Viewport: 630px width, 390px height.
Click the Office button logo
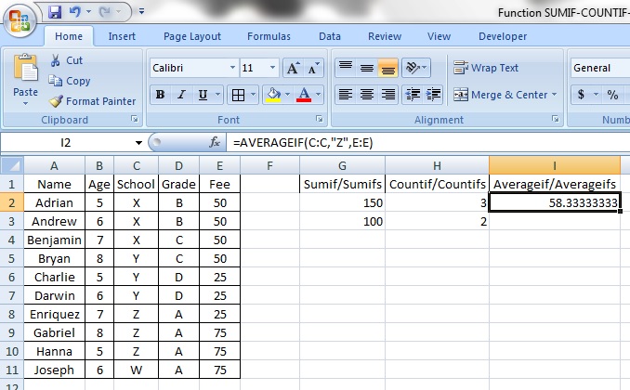click(20, 20)
